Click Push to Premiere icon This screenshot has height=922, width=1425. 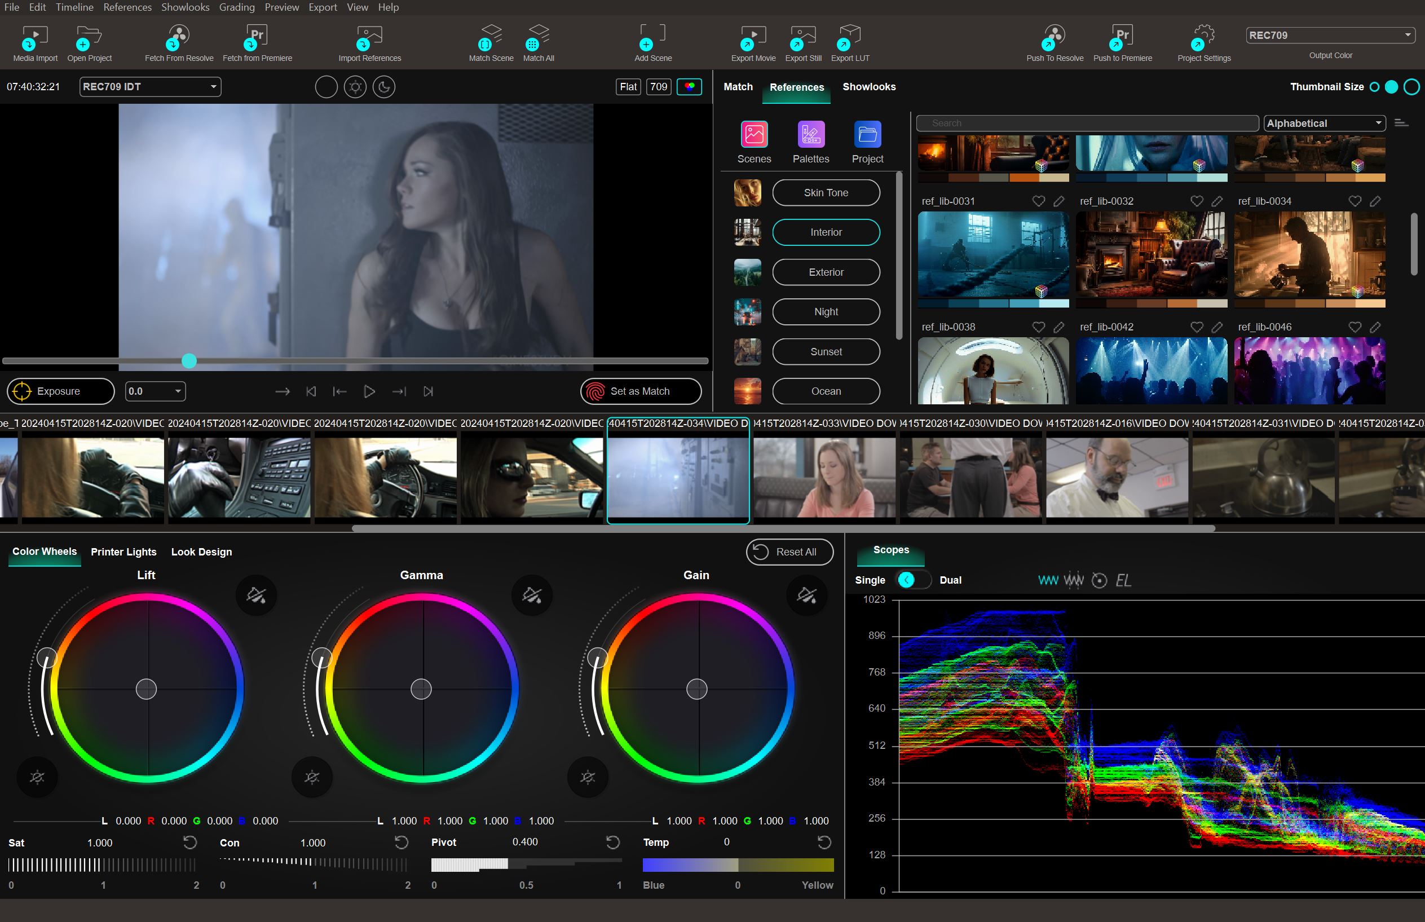click(1122, 37)
